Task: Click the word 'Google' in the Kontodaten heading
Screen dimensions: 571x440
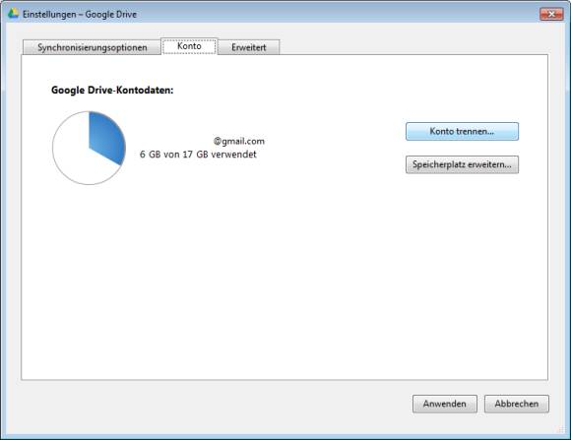Action: [68, 91]
